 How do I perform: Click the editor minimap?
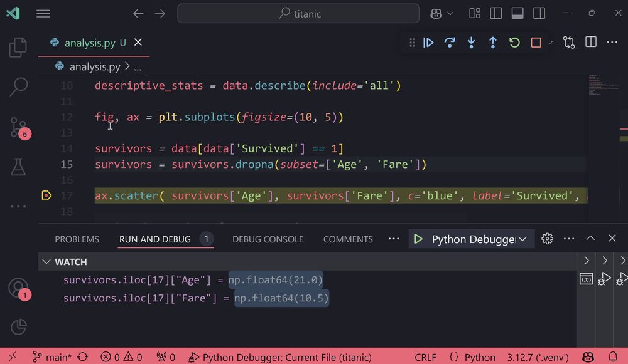click(603, 85)
